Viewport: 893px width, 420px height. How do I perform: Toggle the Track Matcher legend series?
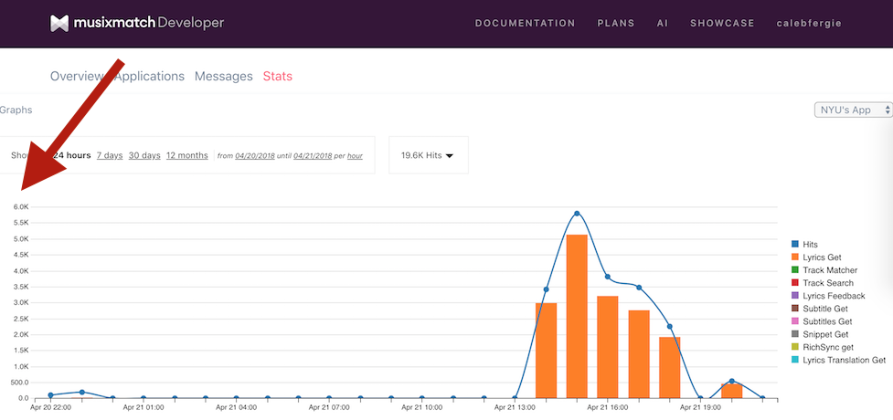click(x=826, y=270)
